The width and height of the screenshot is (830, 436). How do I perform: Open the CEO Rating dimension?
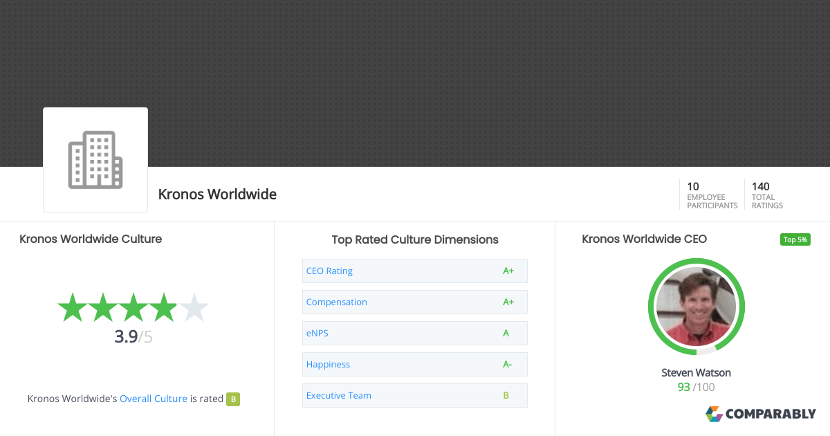click(x=329, y=271)
